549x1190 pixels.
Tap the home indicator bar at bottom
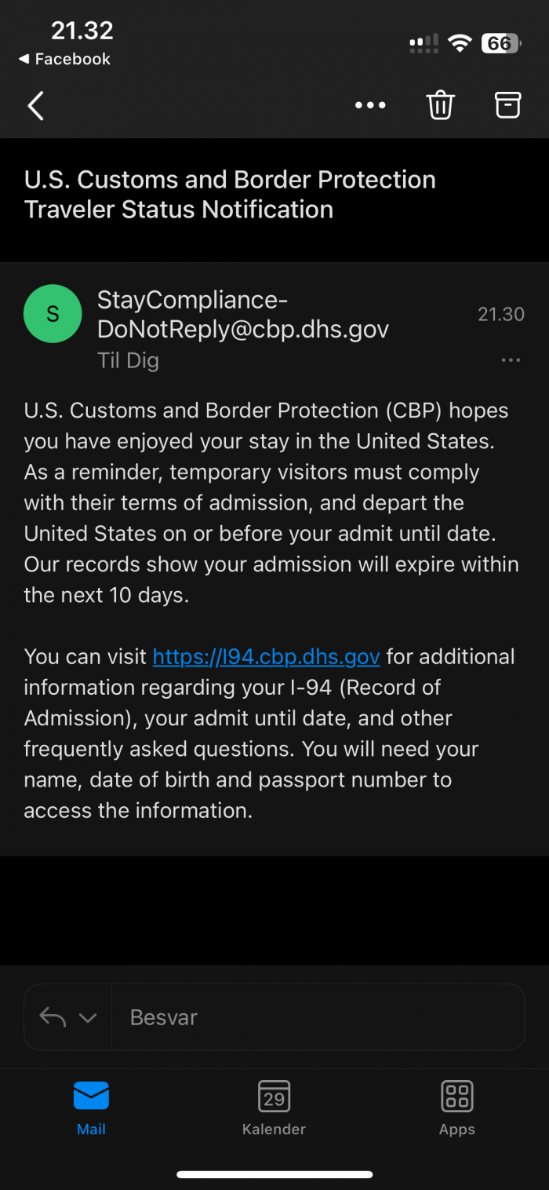tap(274, 1175)
